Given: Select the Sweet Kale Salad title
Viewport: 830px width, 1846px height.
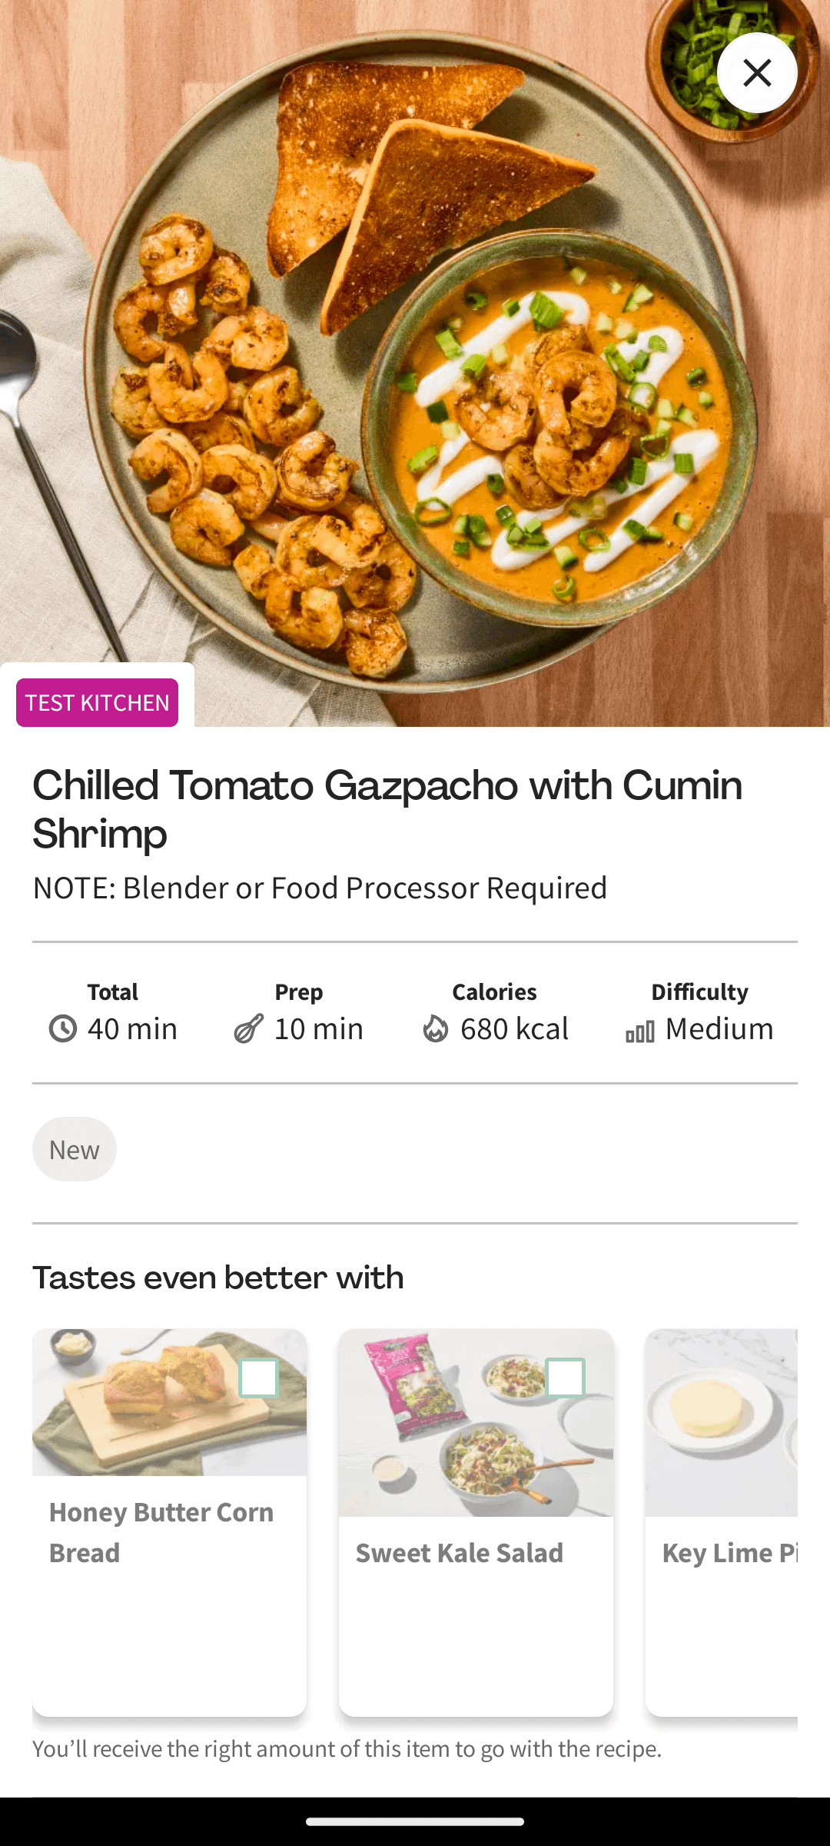Looking at the screenshot, I should point(460,1553).
